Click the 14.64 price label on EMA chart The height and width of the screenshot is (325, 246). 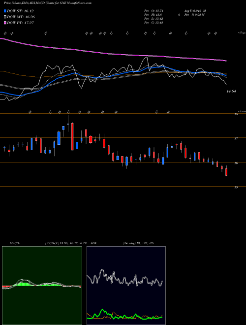click(x=232, y=91)
